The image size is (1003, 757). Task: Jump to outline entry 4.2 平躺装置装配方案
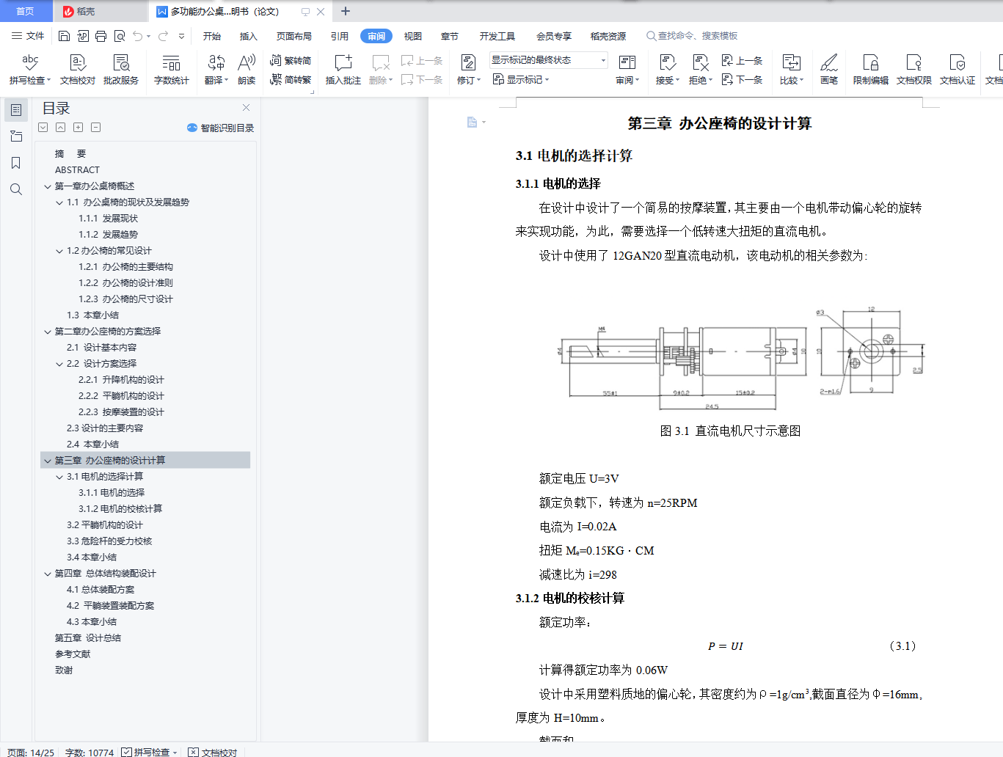click(110, 606)
